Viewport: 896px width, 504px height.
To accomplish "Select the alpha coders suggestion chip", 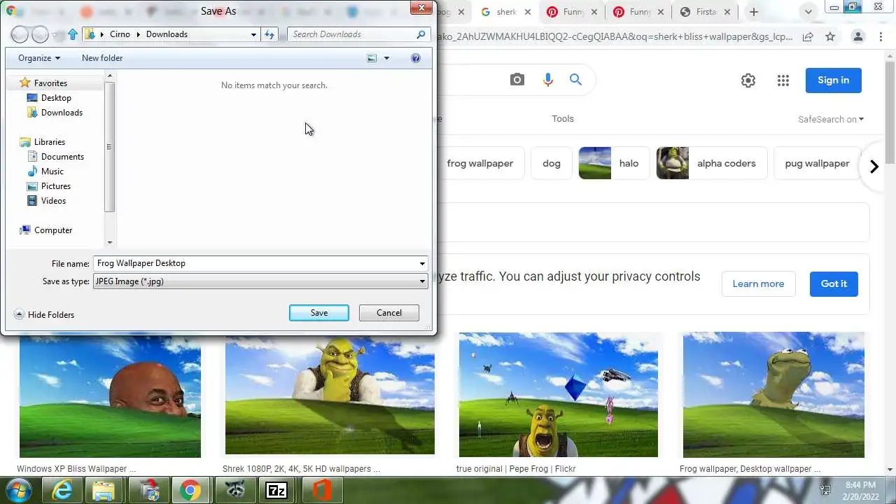I will tap(712, 163).
